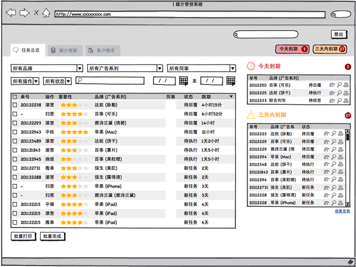The width and height of the screenshot is (356, 267).
Task: Click the browser back arrow
Action: pyautogui.click(x=11, y=13)
